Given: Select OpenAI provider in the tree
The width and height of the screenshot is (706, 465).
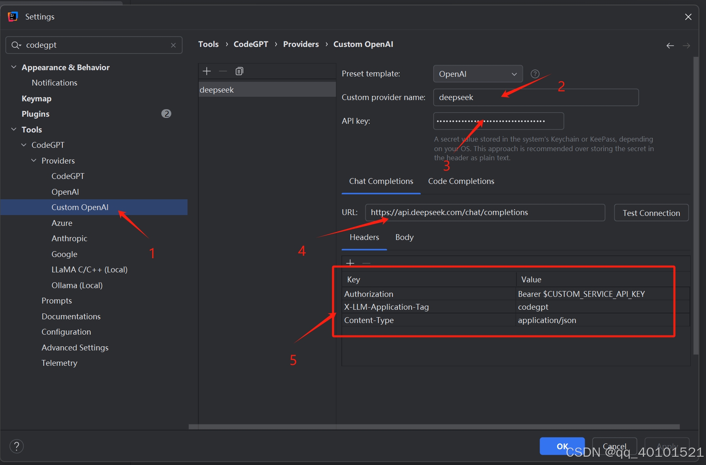Looking at the screenshot, I should point(65,192).
